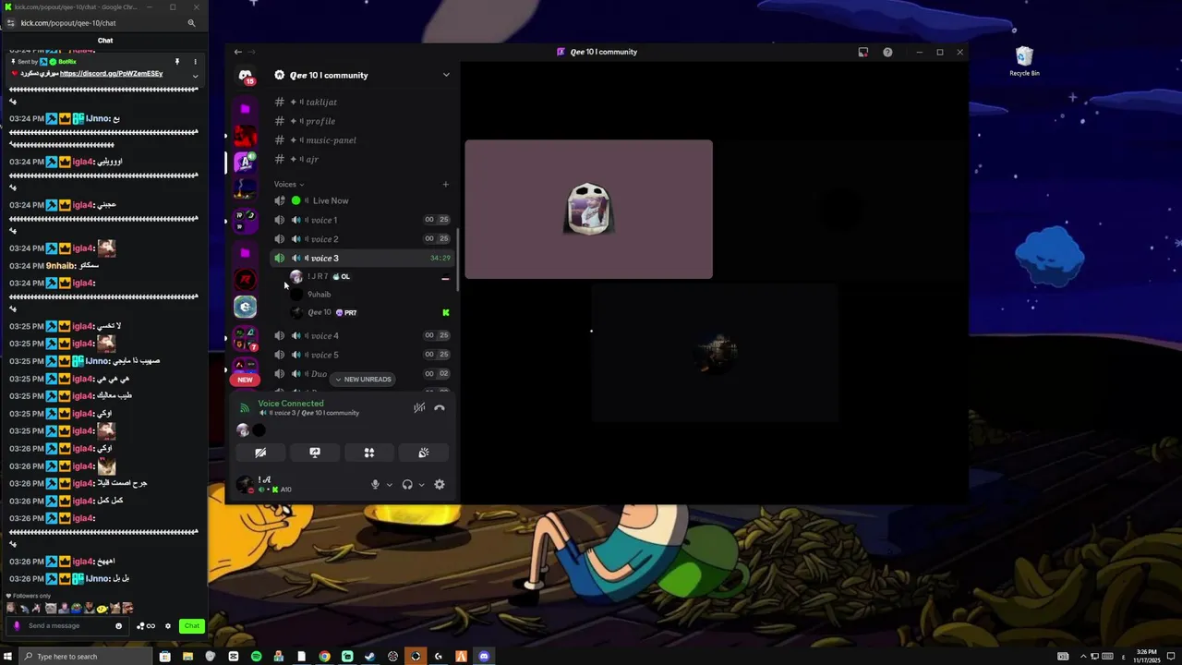Open Recycle Bin on the desktop

(1024, 62)
